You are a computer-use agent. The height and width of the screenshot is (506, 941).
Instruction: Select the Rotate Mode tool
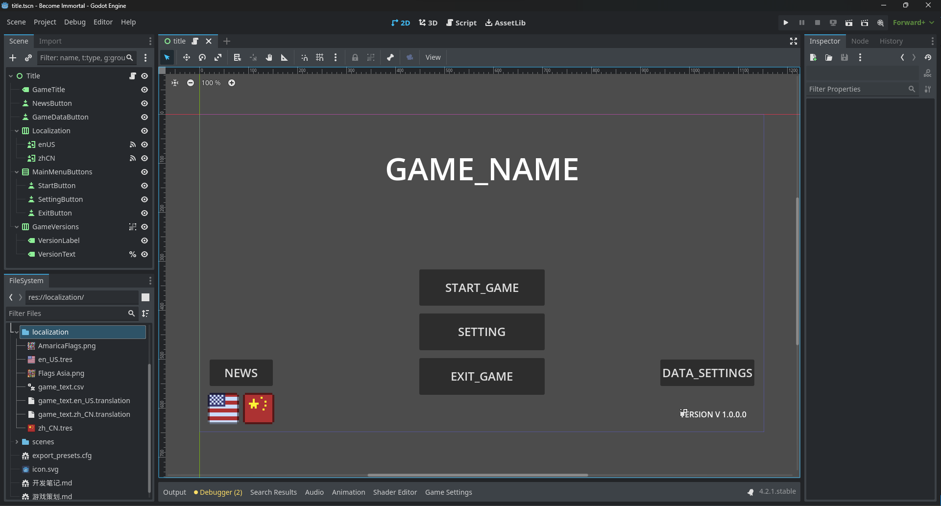click(202, 57)
